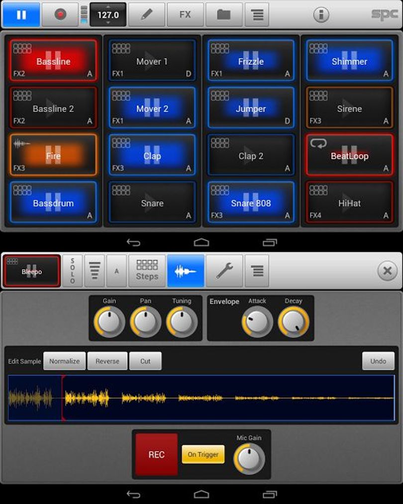
Task: Open the wrench settings tab
Action: click(224, 271)
